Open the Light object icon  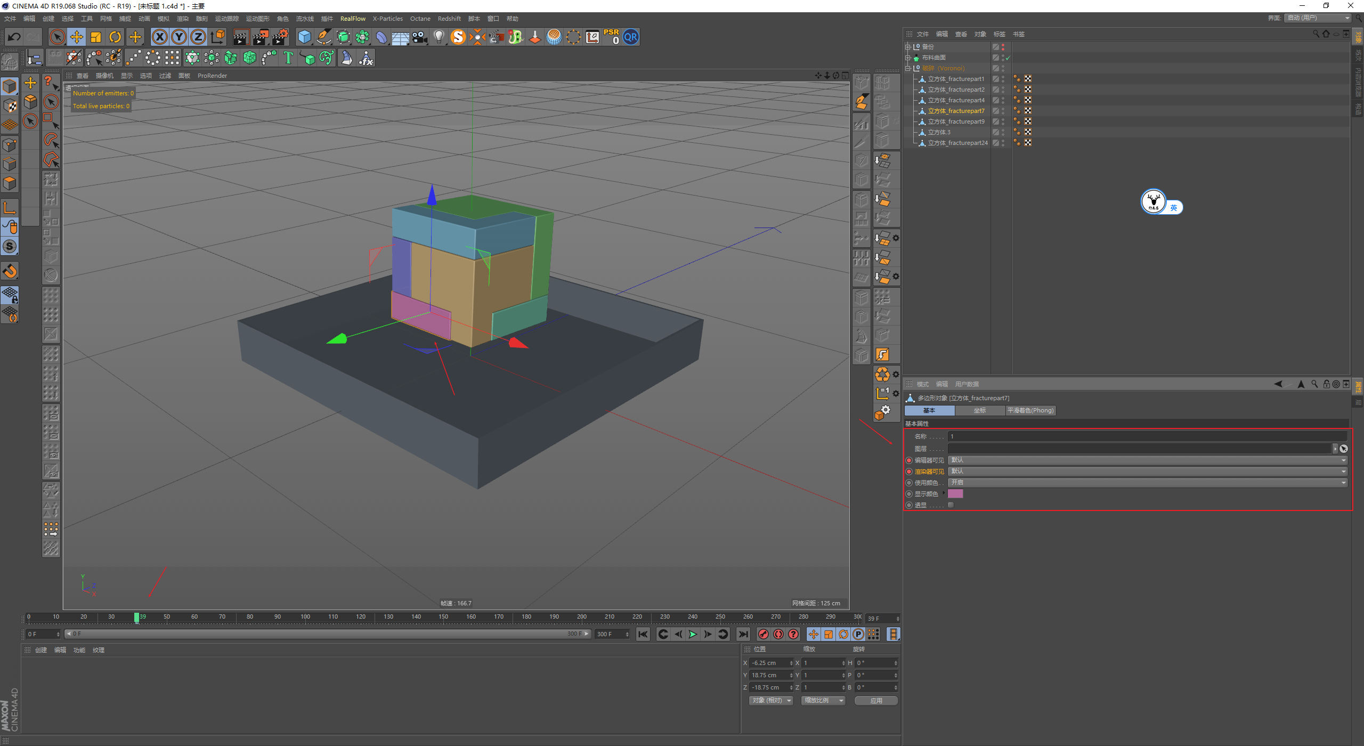tap(439, 37)
